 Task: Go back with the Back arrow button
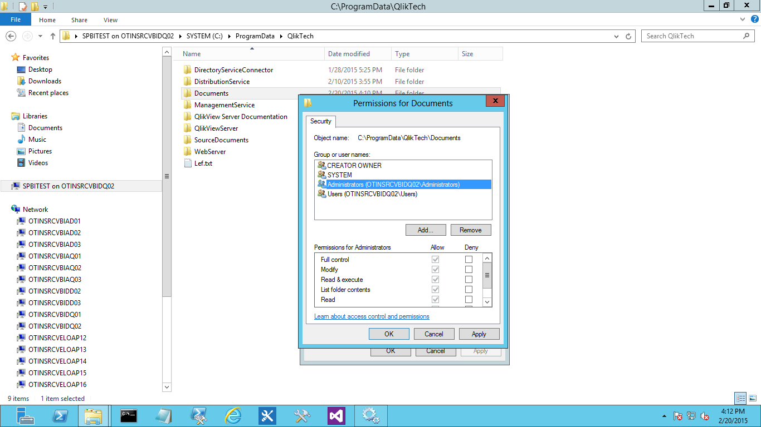click(11, 36)
